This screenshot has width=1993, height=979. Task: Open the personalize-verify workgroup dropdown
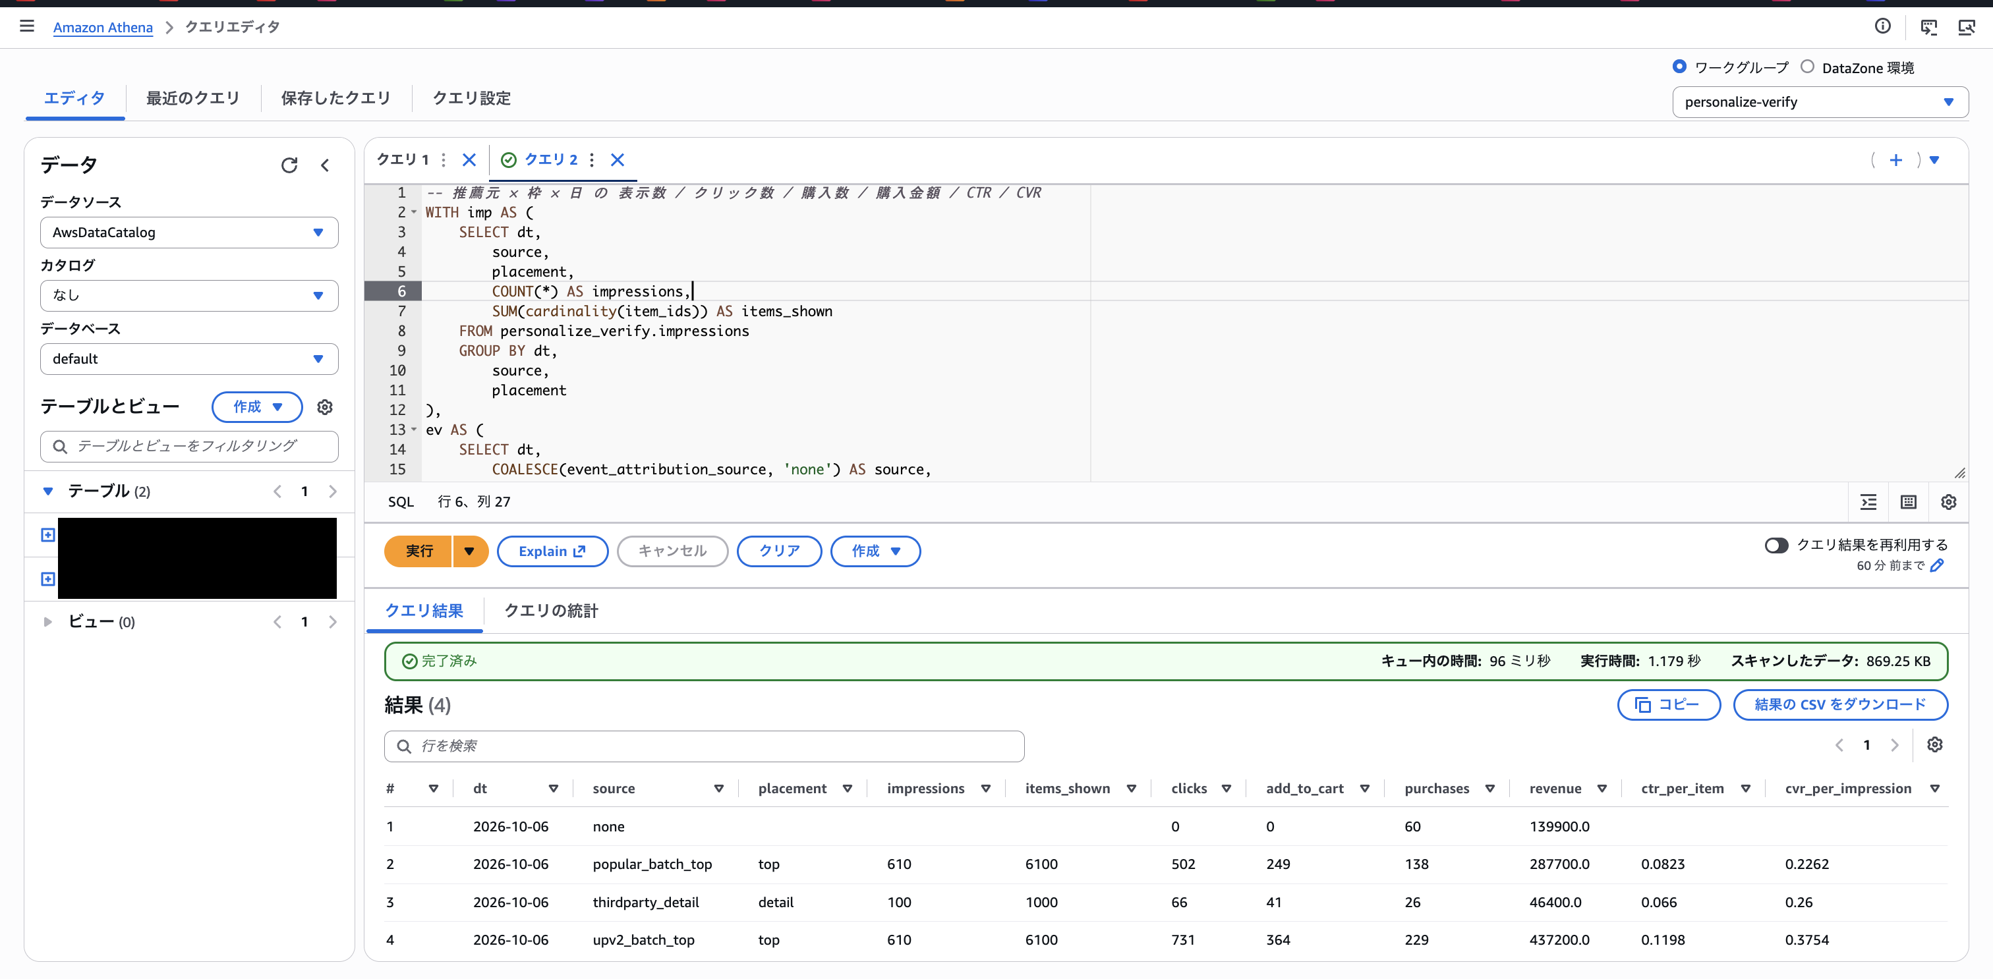1820,102
